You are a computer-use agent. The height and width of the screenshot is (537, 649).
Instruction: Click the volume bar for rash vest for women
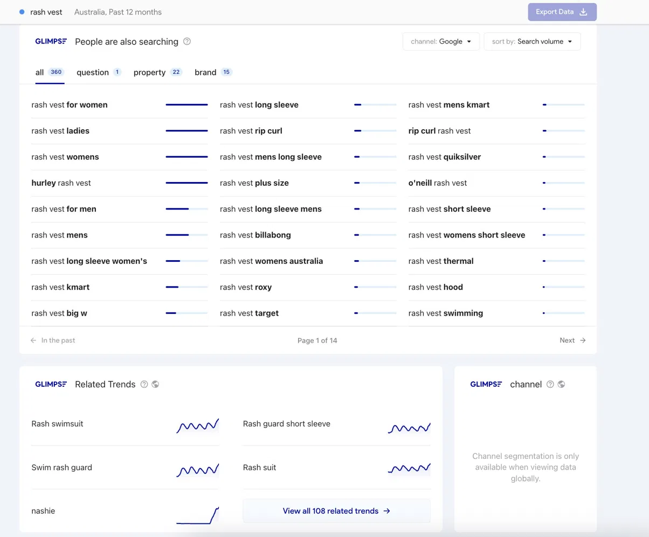(187, 105)
